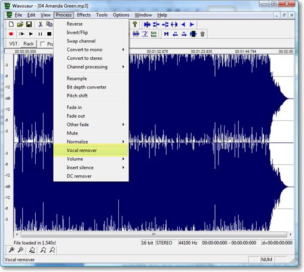Choose Swap channel
Viewport: 304px width, 272px height.
pyautogui.click(x=91, y=41)
